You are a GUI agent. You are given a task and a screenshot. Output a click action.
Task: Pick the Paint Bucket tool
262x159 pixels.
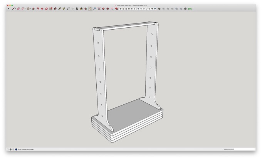pos(81,9)
